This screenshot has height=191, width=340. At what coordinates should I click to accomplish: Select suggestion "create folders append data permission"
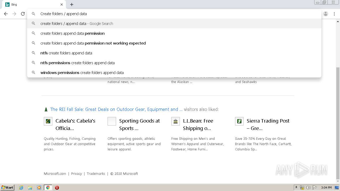72,33
